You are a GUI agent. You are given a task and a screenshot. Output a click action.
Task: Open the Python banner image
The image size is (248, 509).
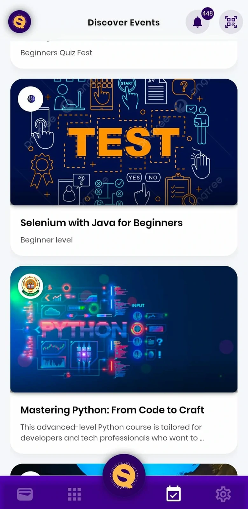coord(124,329)
